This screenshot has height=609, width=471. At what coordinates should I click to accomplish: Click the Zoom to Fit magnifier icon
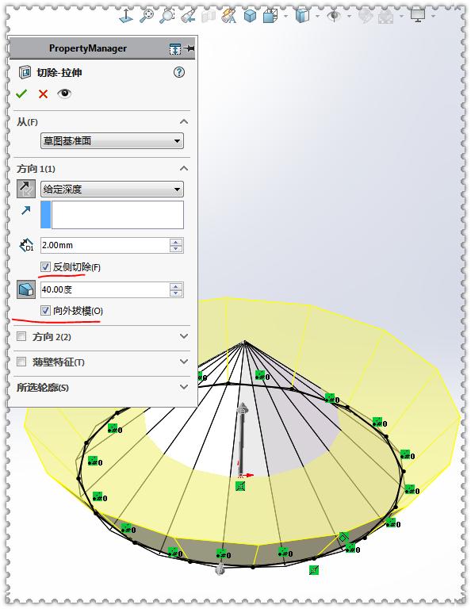click(x=147, y=16)
